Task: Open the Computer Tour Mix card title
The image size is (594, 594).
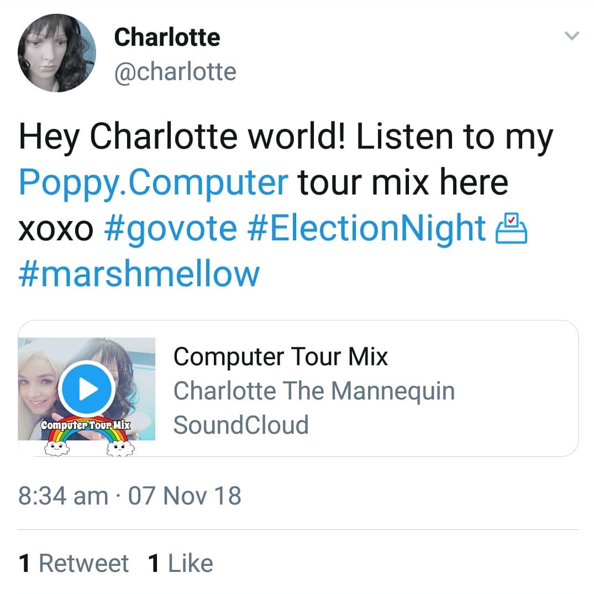Action: tap(281, 356)
